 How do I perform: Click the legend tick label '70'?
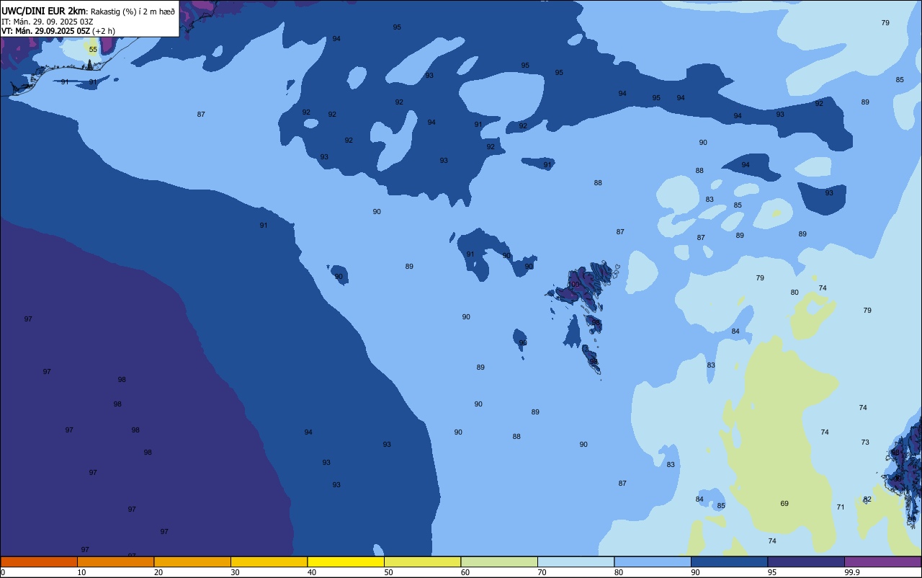coord(542,572)
